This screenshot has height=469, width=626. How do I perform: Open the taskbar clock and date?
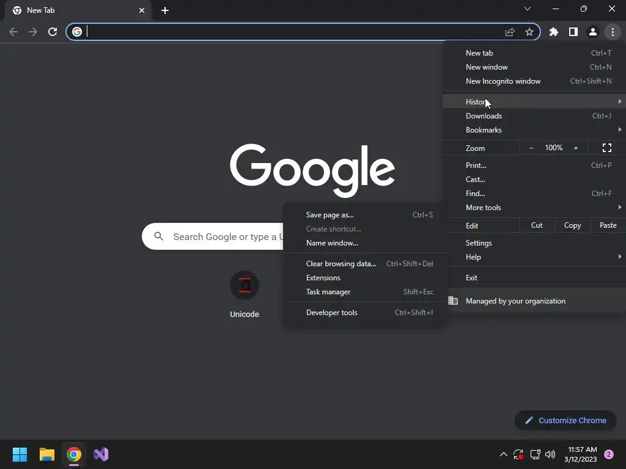click(581, 454)
